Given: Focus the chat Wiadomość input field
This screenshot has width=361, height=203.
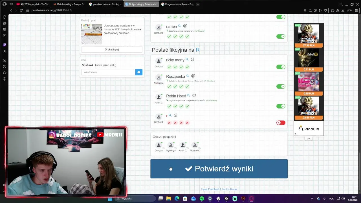Looking at the screenshot, I should [108, 72].
